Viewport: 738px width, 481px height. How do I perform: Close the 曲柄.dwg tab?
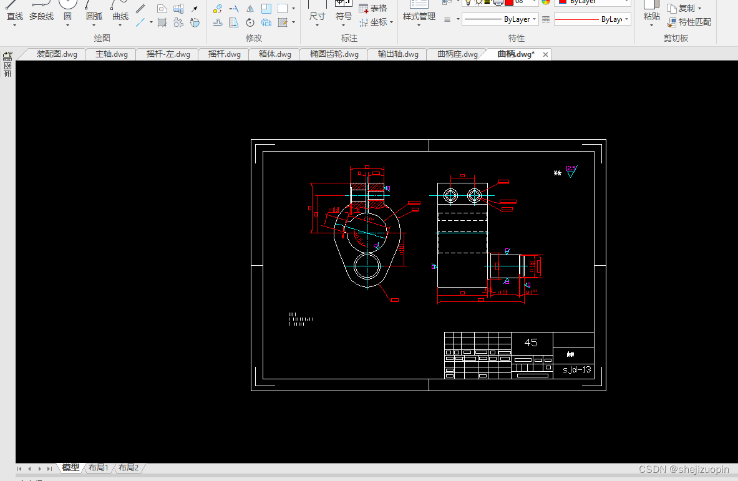coord(545,55)
